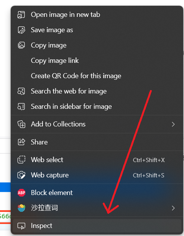Select the Web capture Ctrl+Shift+S entry

click(97, 175)
